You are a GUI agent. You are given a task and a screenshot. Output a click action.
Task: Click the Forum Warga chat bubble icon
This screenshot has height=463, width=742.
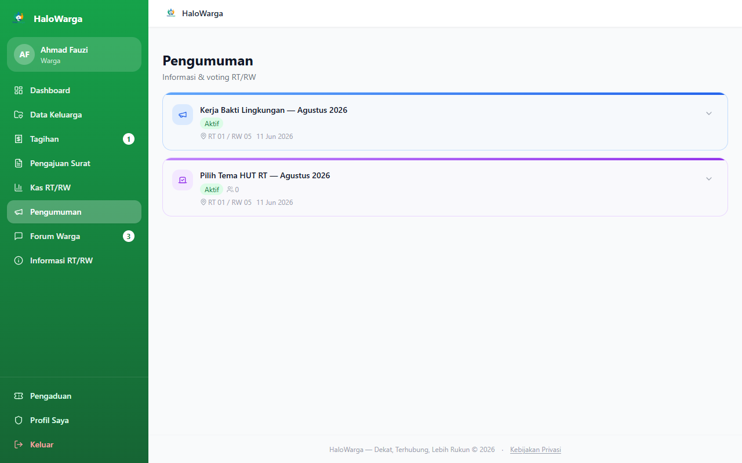pos(19,236)
